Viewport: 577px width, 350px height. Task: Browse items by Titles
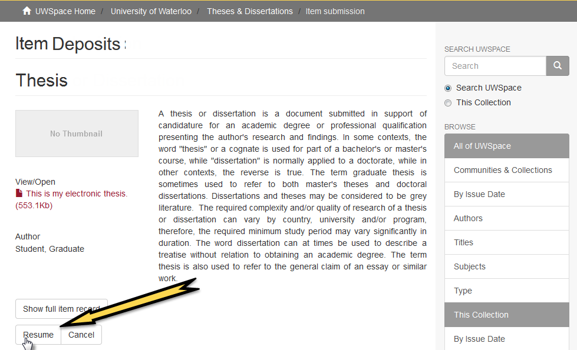[463, 242]
